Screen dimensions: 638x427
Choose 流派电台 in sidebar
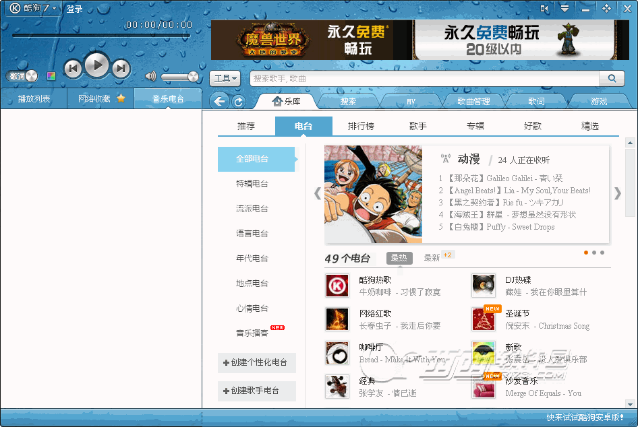(x=252, y=208)
